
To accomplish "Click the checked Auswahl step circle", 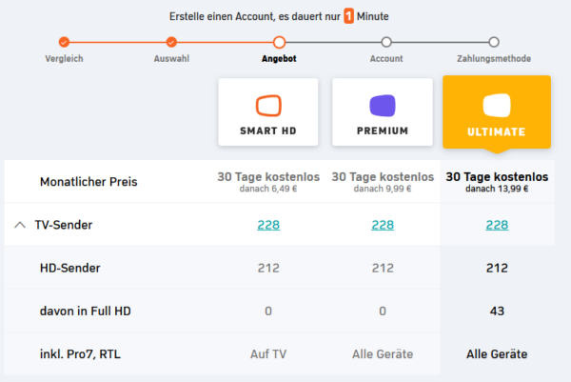I will (171, 42).
